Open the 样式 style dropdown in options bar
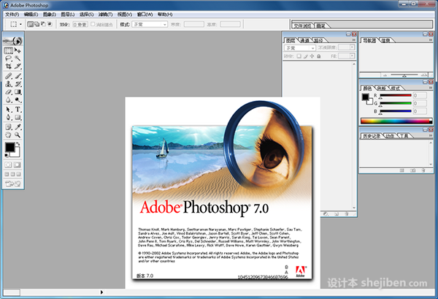The height and width of the screenshot is (299, 438). (x=150, y=25)
